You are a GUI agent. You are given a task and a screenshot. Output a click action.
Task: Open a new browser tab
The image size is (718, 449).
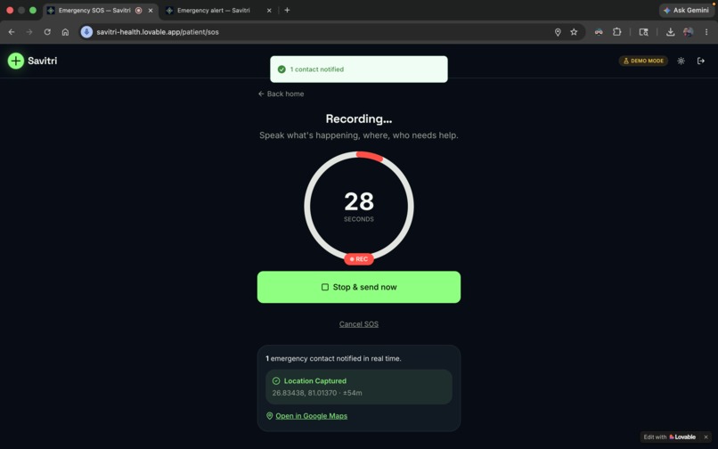click(287, 10)
